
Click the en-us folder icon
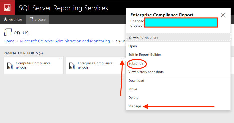pos(8,32)
